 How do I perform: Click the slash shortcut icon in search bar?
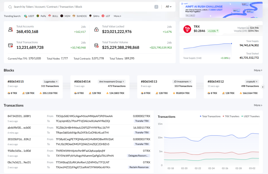click(x=156, y=7)
